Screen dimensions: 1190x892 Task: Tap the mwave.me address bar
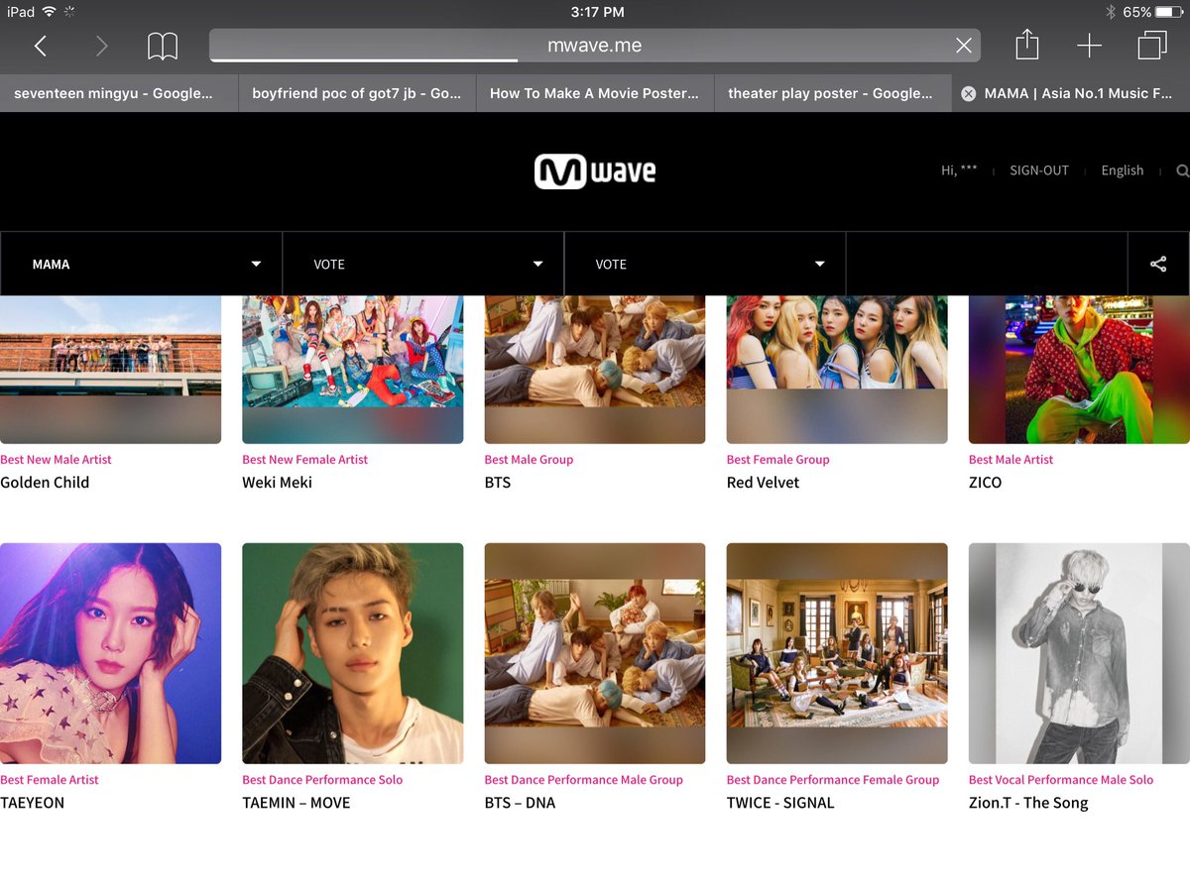coord(595,46)
